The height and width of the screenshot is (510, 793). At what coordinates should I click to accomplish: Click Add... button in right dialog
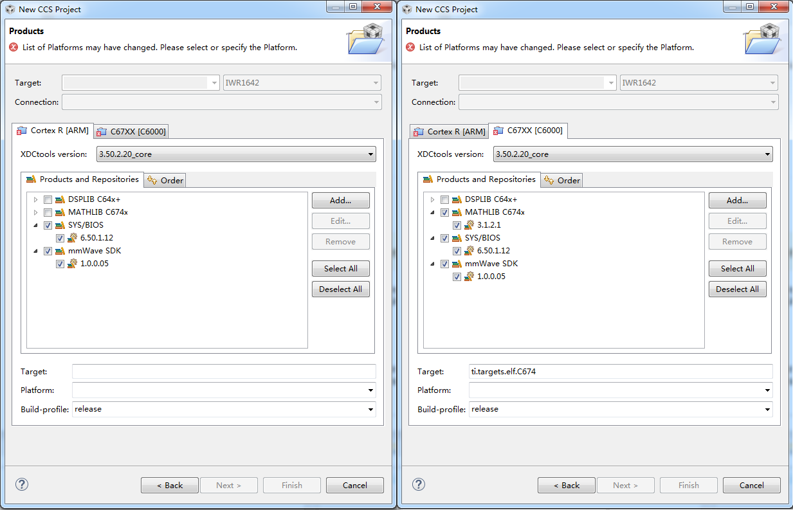pos(738,201)
